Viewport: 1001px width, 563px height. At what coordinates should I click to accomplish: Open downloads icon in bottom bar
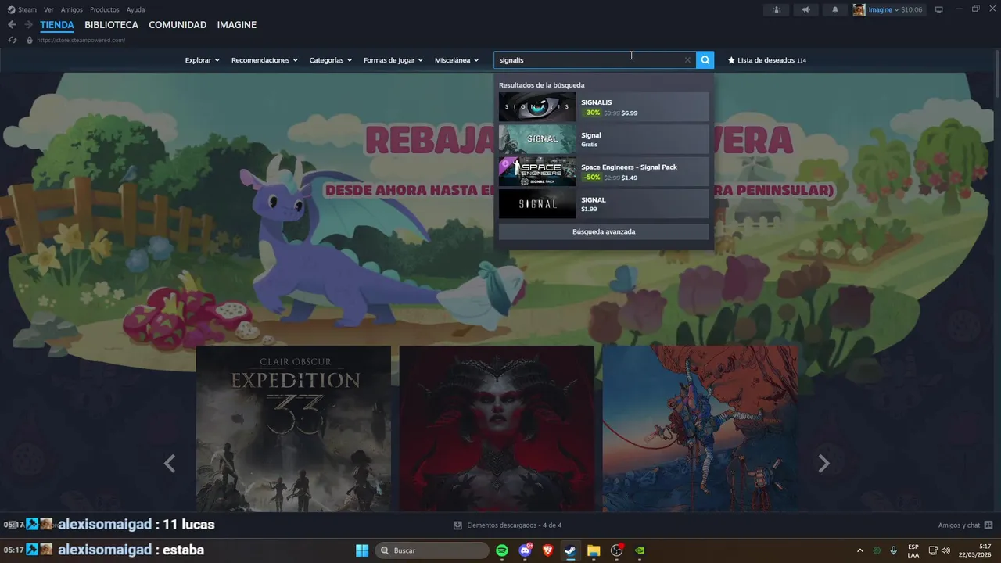click(x=457, y=525)
